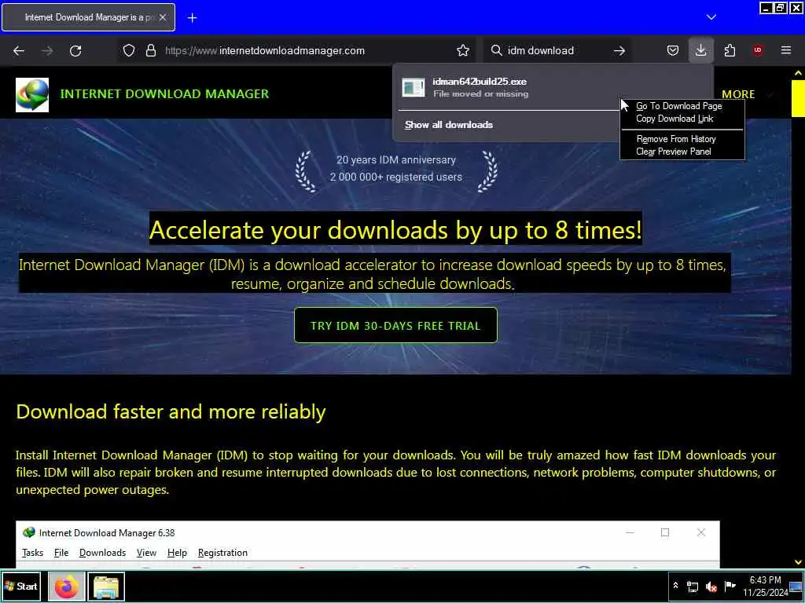Open the Pocket save icon
The height and width of the screenshot is (603, 805).
pos(673,50)
